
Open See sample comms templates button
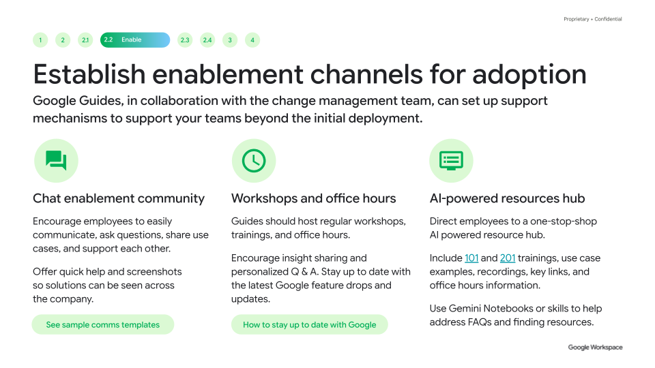pos(103,324)
